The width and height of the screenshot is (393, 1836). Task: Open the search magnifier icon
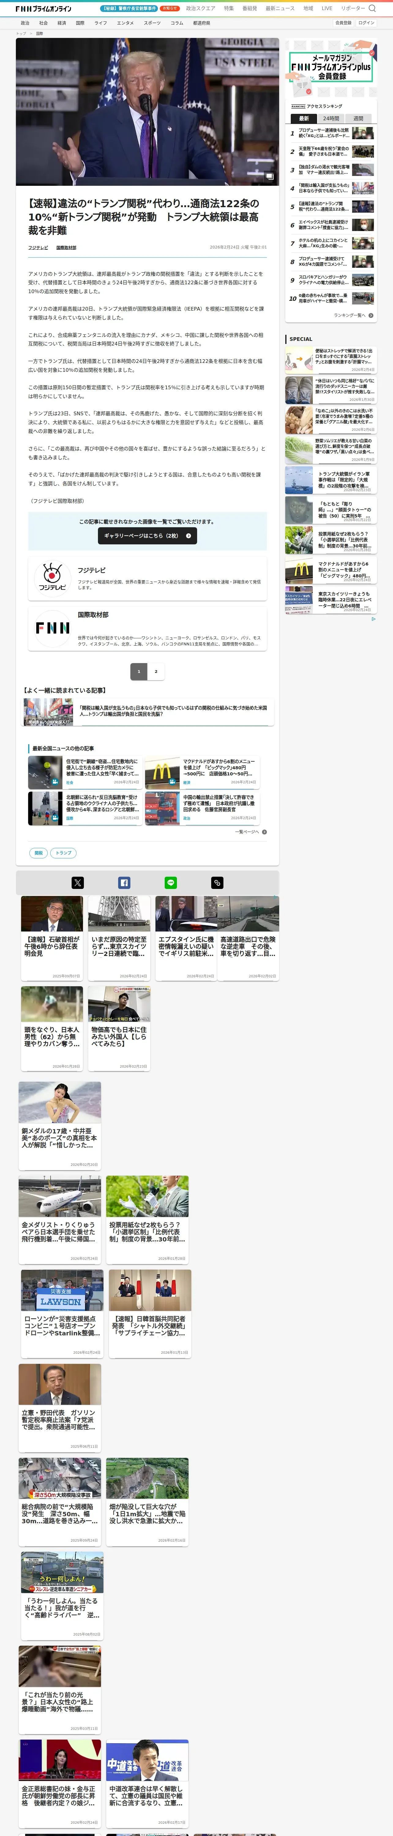372,9
